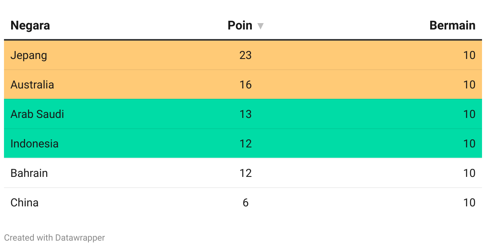Select the Jepang row name

pyautogui.click(x=29, y=55)
